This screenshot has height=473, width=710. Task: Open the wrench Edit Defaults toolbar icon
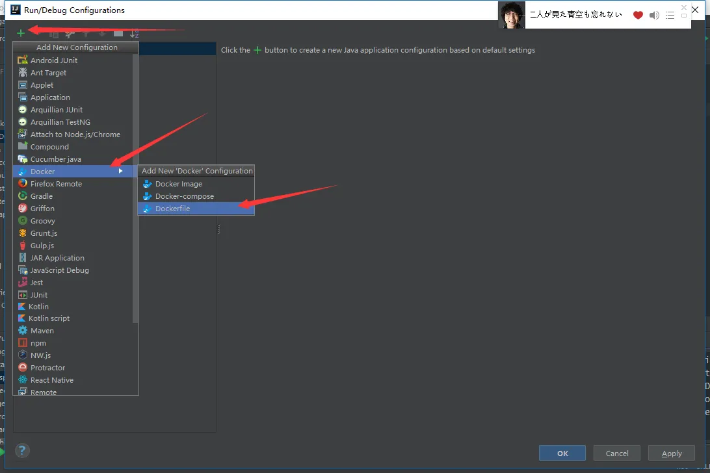(x=70, y=34)
